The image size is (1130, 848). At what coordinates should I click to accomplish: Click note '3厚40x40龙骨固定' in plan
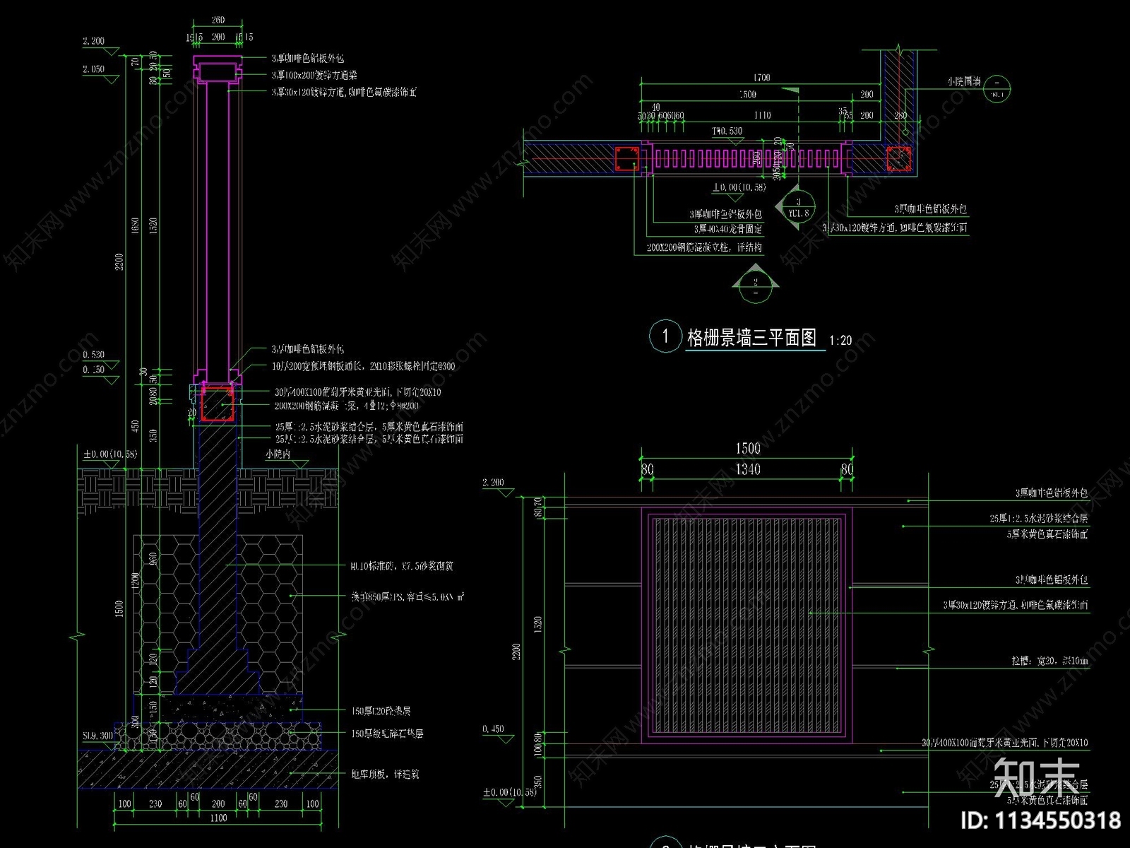pos(727,229)
